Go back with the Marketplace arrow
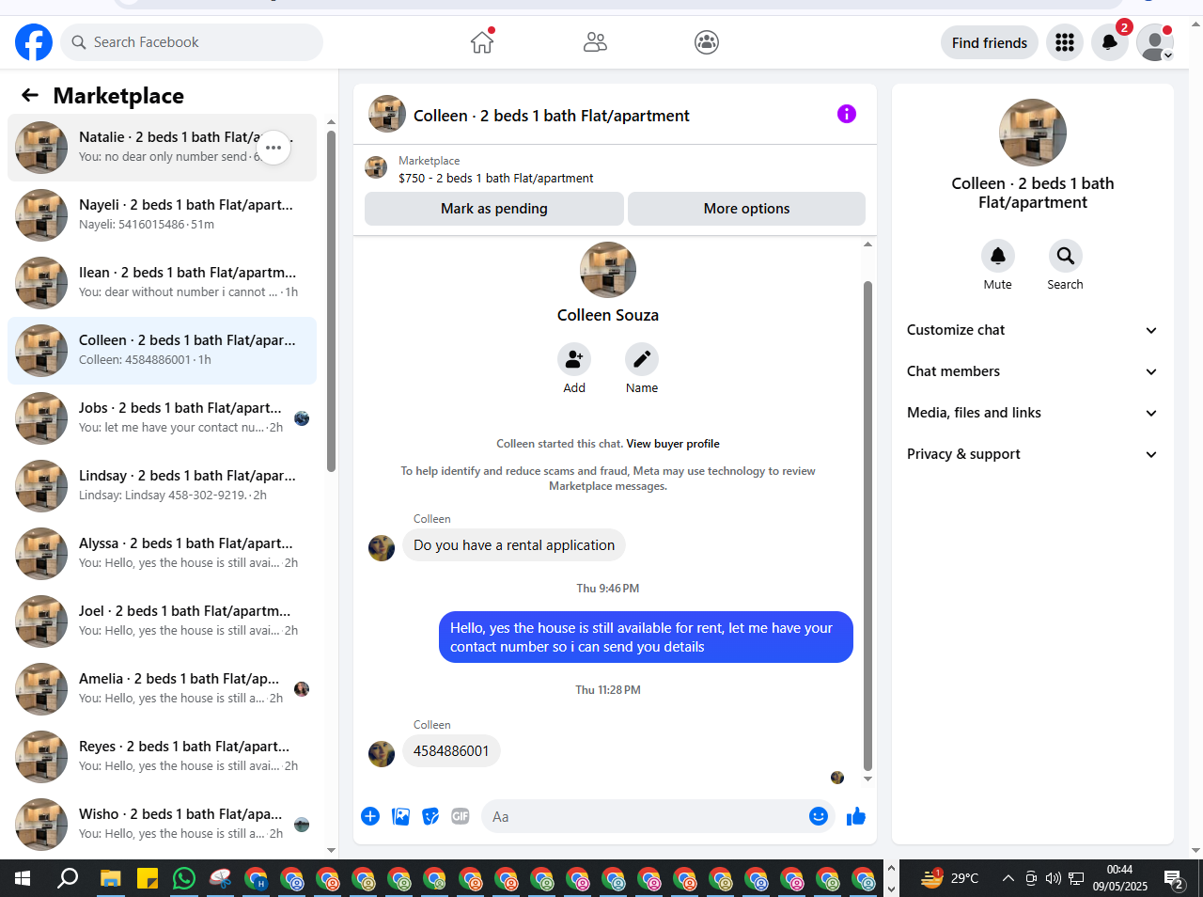Viewport: 1203px width, 897px height. click(30, 95)
